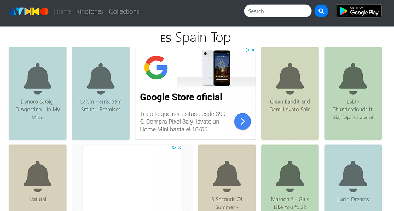Screen dimensions: 394x211
Task: Open the Get it on Google Play badge
Action: (359, 11)
